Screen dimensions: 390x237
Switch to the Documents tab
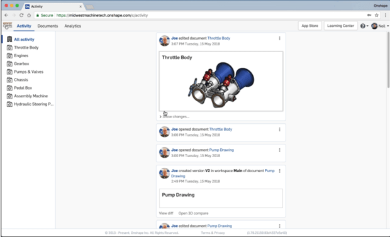pos(48,26)
